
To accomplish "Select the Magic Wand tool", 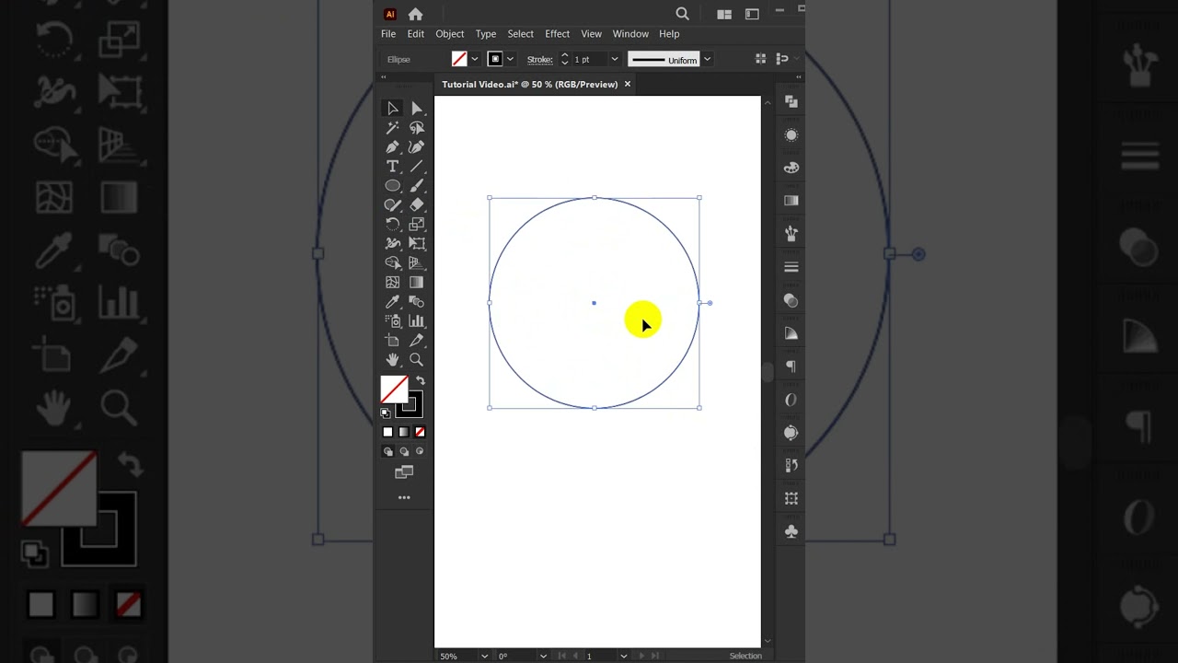I will click(x=393, y=128).
